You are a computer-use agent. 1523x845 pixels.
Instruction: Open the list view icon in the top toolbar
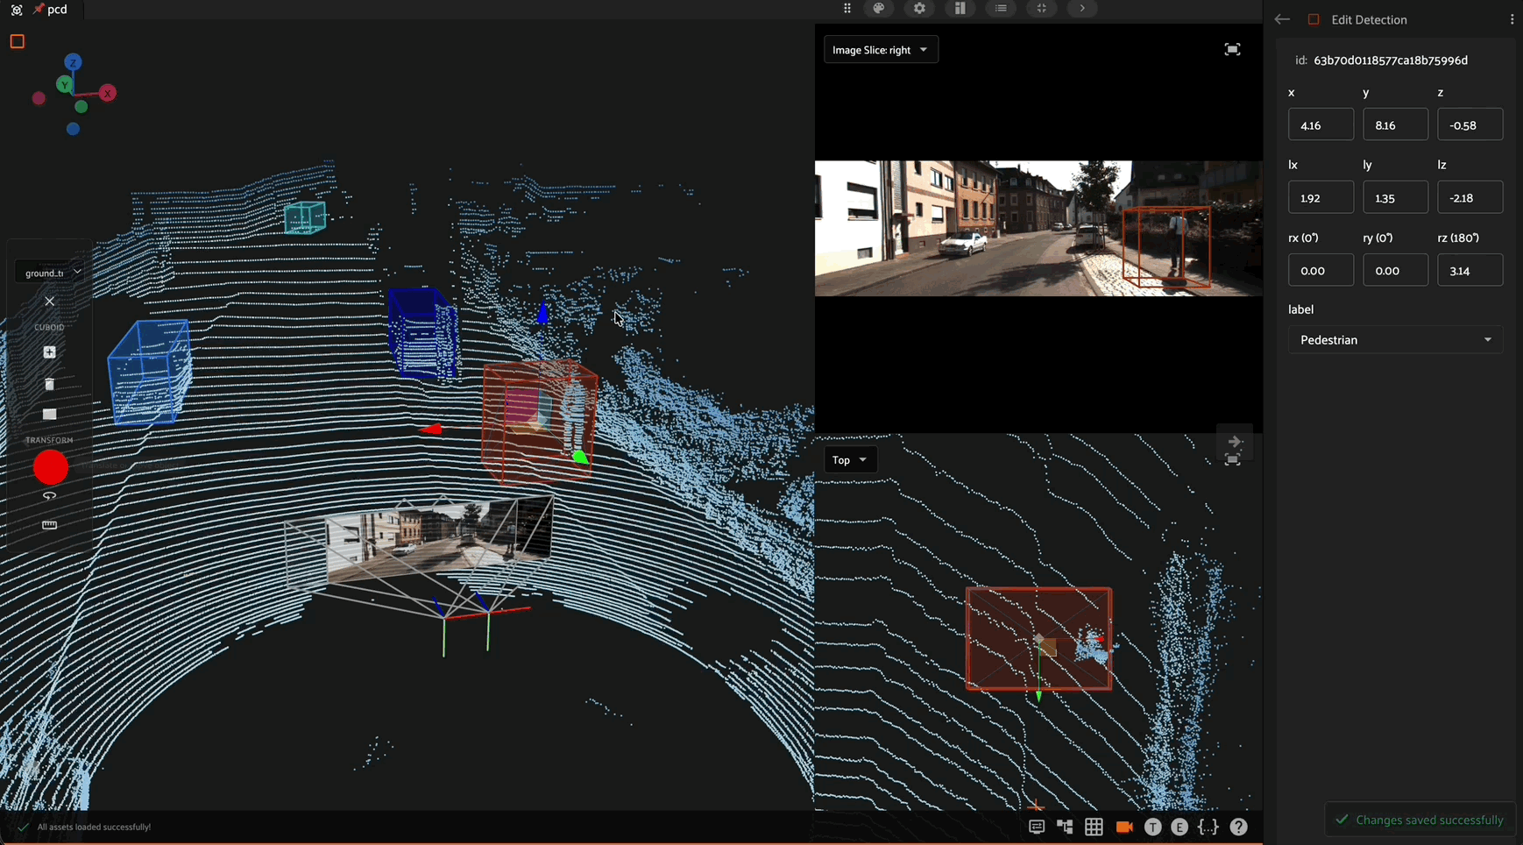click(1001, 9)
